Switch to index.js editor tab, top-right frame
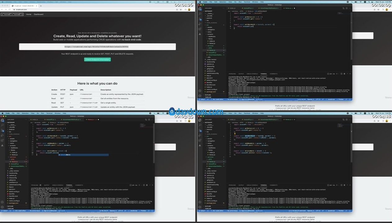This screenshot has width=392, height=223. point(232,8)
